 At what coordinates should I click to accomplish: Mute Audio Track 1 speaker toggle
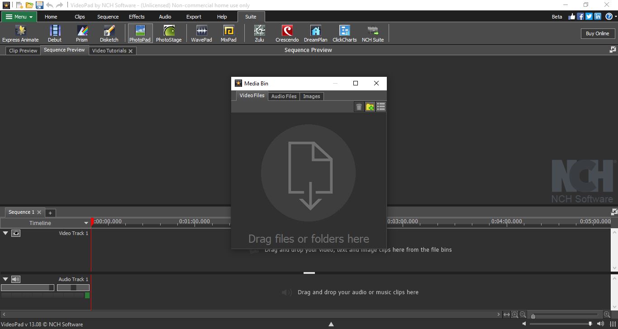[x=16, y=279]
